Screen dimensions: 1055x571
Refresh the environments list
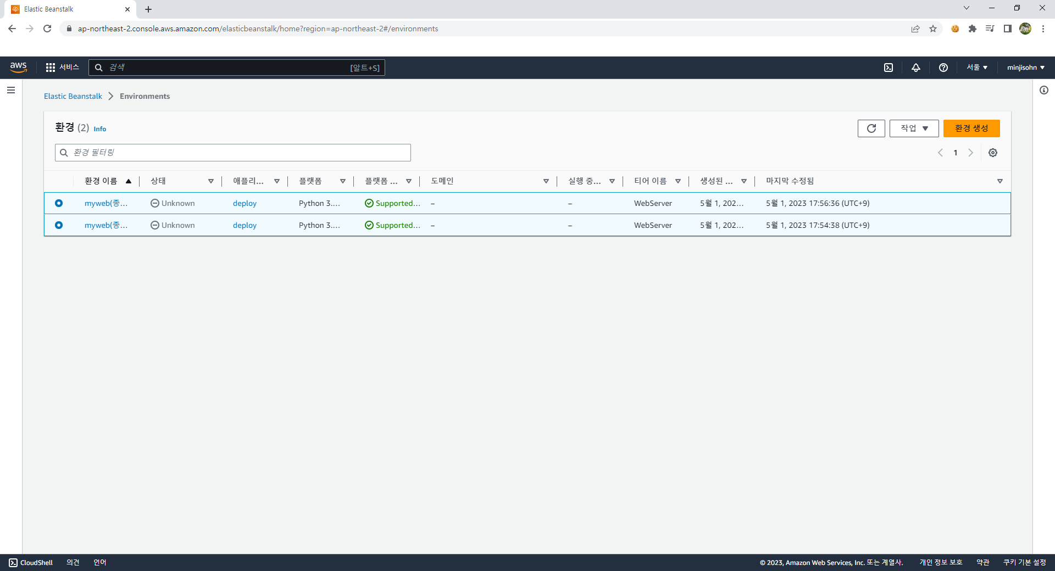point(871,128)
